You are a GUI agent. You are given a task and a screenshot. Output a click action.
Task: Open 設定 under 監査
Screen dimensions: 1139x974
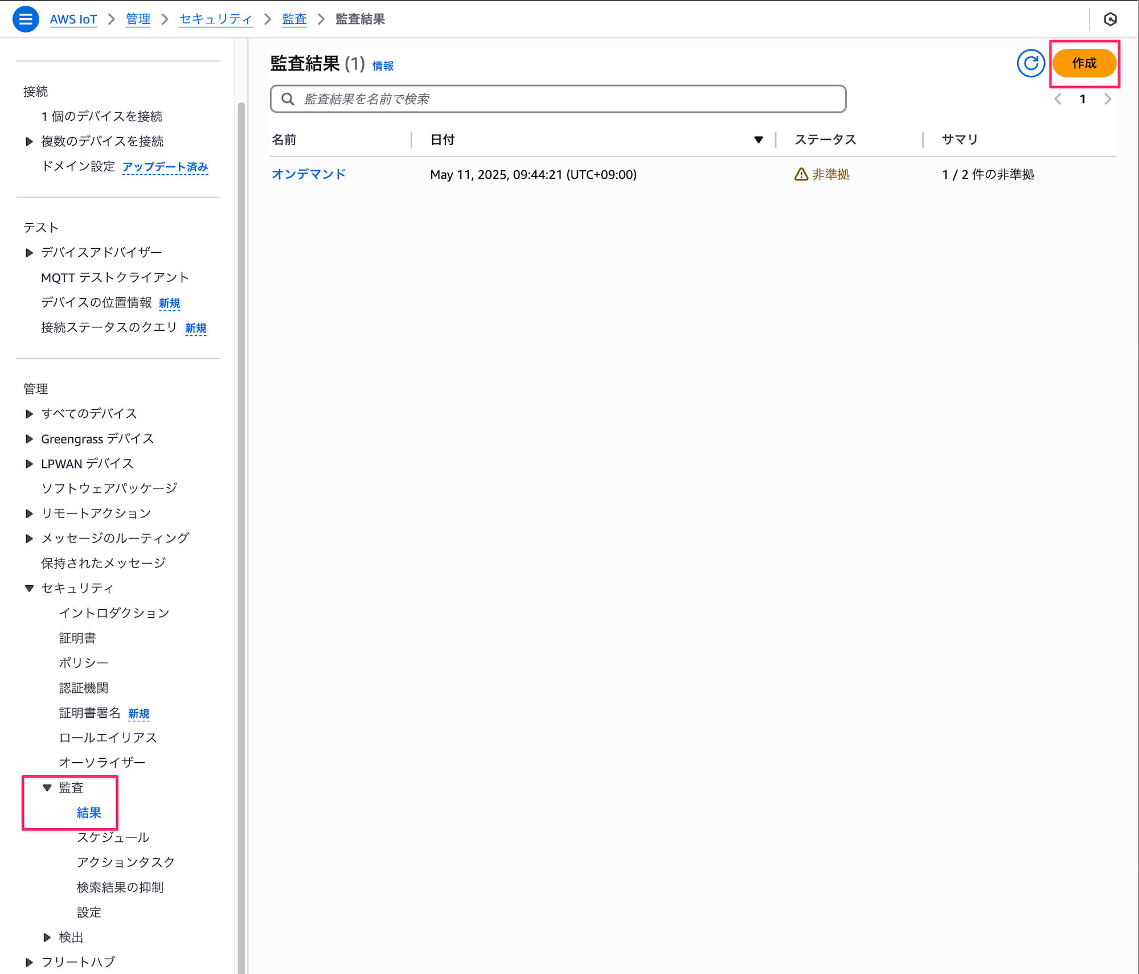(x=89, y=913)
